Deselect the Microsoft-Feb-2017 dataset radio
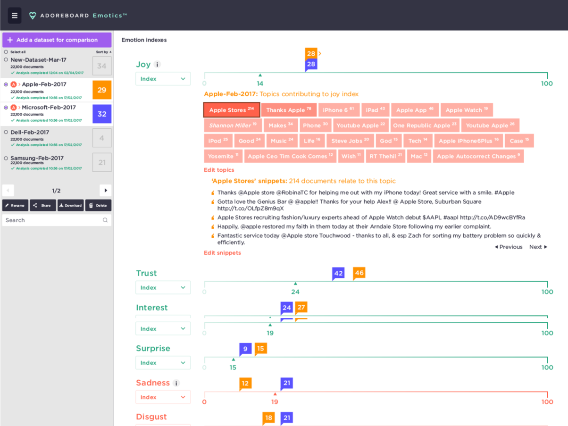The width and height of the screenshot is (568, 426). (6, 108)
